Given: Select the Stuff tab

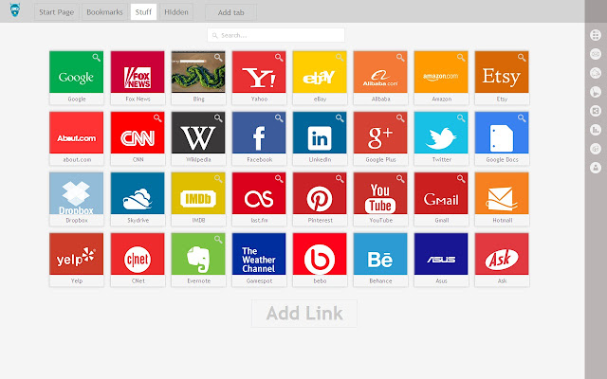Looking at the screenshot, I should (143, 12).
